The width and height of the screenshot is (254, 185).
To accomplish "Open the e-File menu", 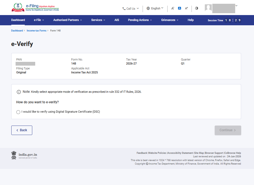I will point(39,20).
